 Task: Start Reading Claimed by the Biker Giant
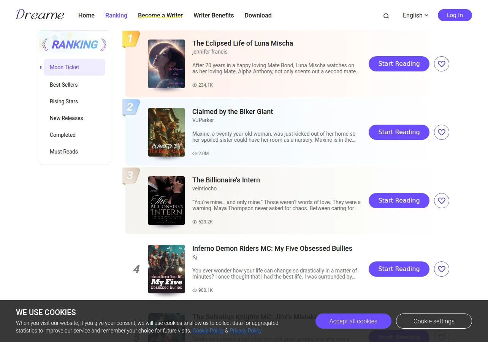click(x=399, y=132)
